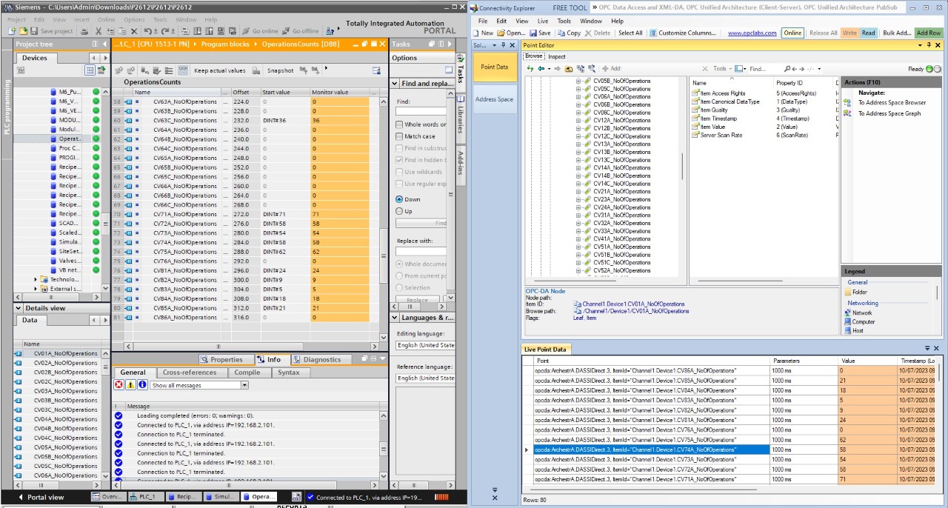Click the refresh icon in Point Editor toolbar
The image size is (948, 508).
[x=530, y=69]
